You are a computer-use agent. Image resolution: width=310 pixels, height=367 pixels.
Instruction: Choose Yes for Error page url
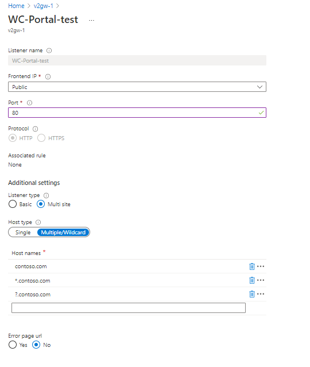pos(13,345)
